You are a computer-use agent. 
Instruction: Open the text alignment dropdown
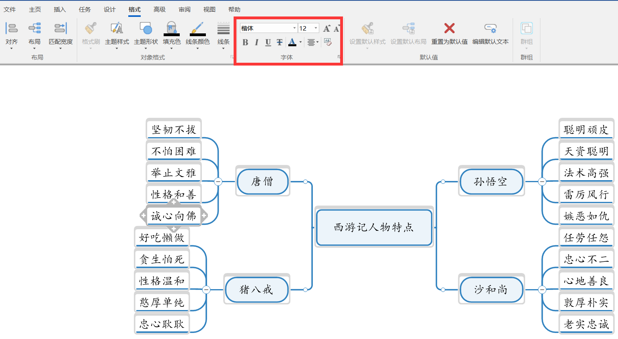(x=313, y=42)
